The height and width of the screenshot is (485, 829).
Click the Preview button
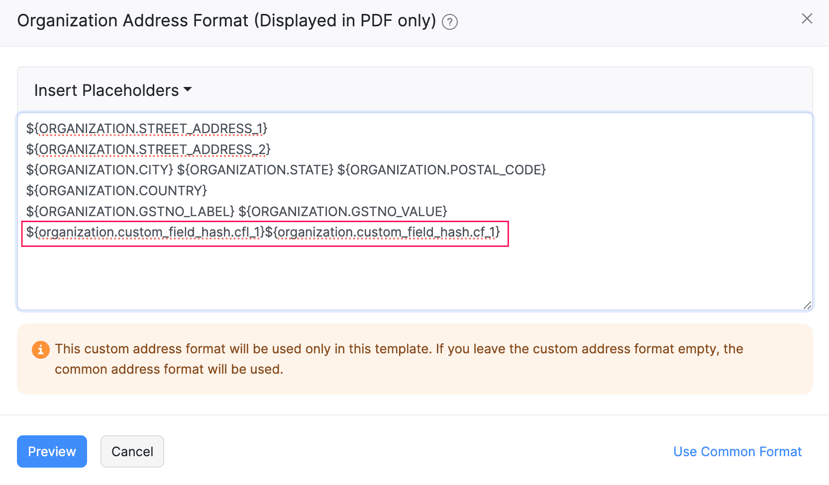(52, 451)
